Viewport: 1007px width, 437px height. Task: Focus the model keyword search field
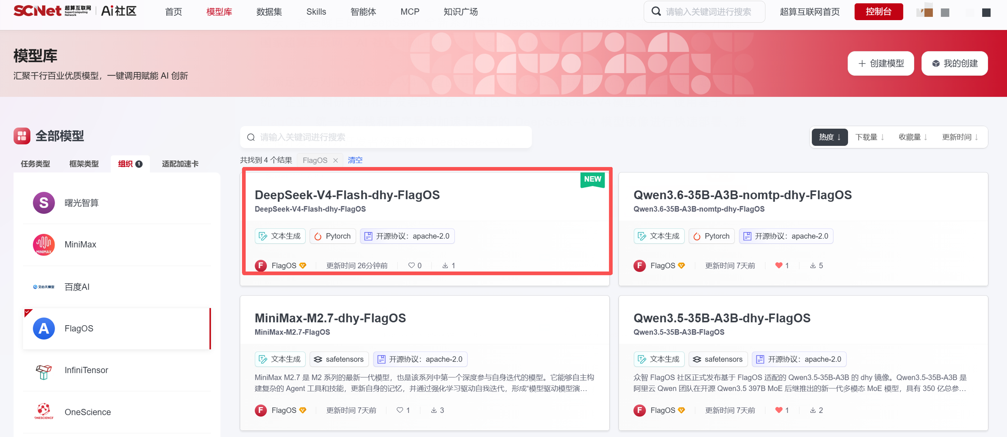click(x=386, y=137)
